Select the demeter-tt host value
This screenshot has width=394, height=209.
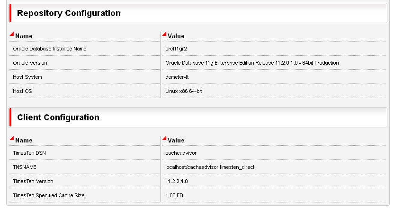(x=178, y=77)
